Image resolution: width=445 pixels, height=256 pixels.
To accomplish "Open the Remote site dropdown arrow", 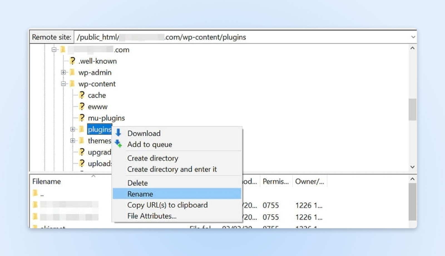I will pos(413,37).
